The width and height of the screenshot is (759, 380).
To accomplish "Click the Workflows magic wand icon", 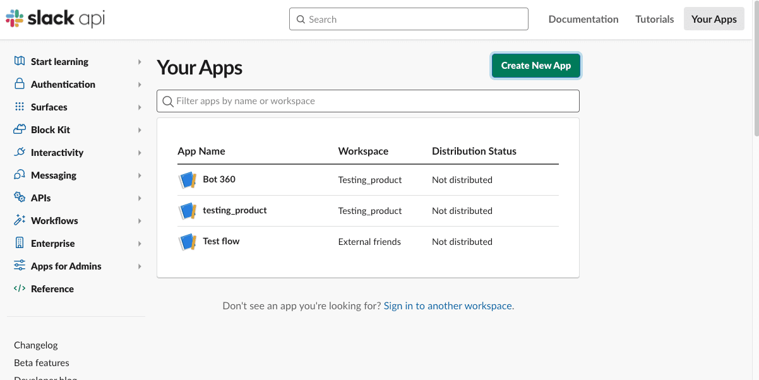I will [x=20, y=220].
